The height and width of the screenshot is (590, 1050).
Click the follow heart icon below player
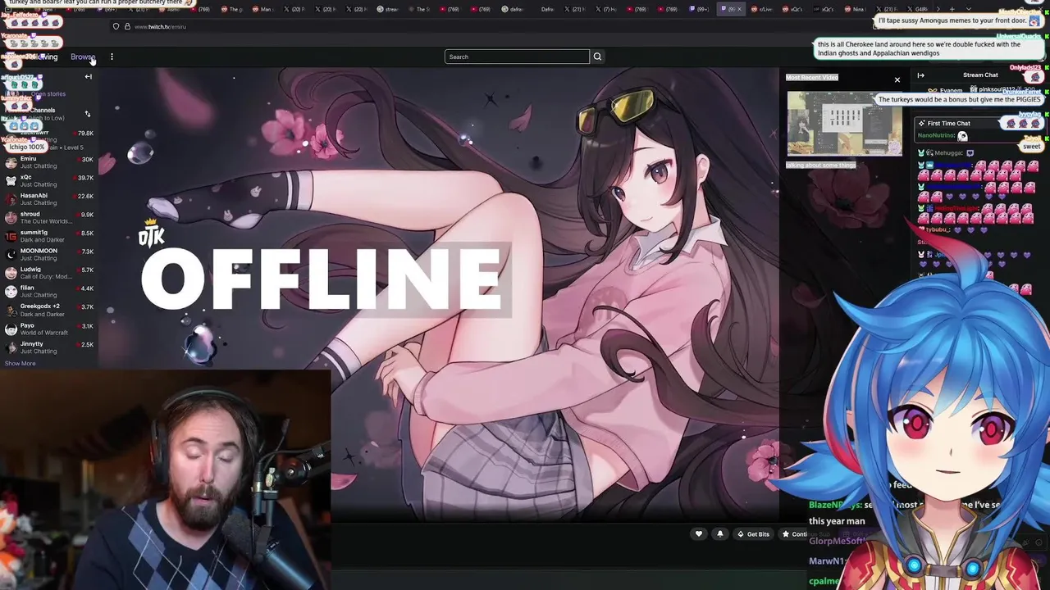699,534
